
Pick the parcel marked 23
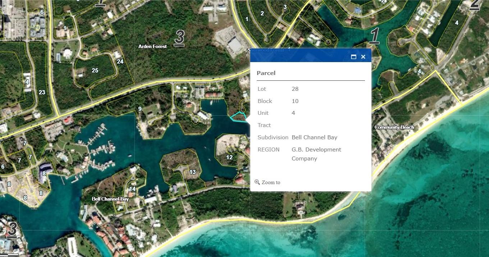42,92
